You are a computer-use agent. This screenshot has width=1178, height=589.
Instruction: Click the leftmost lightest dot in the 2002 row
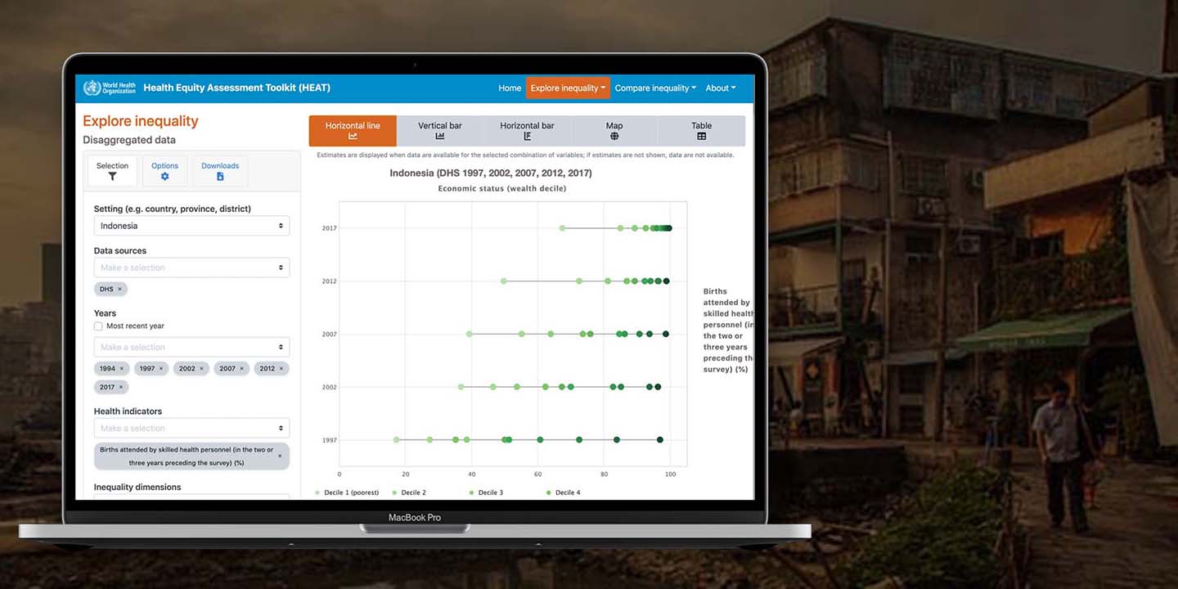(x=461, y=387)
